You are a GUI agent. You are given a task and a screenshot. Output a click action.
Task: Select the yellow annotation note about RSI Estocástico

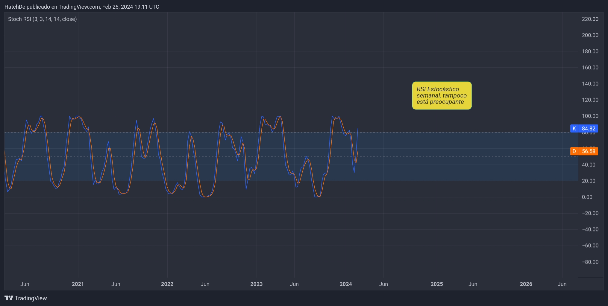[442, 95]
